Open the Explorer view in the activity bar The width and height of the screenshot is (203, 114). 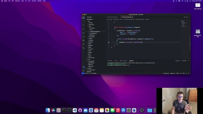[x=83, y=18]
